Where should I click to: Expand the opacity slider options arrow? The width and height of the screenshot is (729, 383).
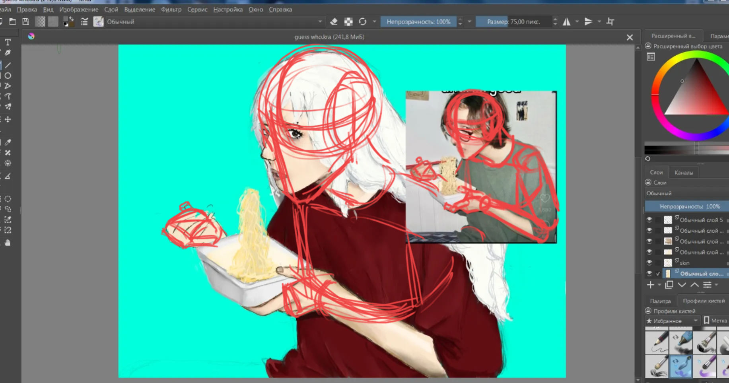pos(469,21)
